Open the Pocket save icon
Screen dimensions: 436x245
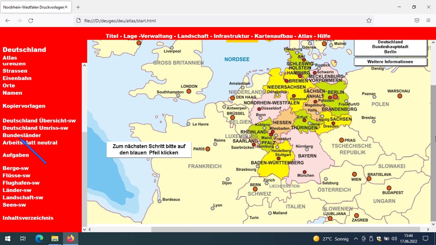(x=417, y=20)
